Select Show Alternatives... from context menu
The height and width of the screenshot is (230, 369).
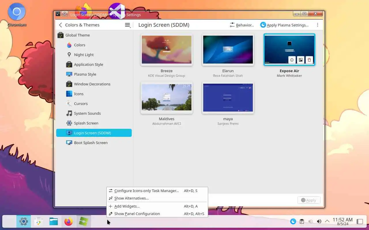click(x=157, y=198)
